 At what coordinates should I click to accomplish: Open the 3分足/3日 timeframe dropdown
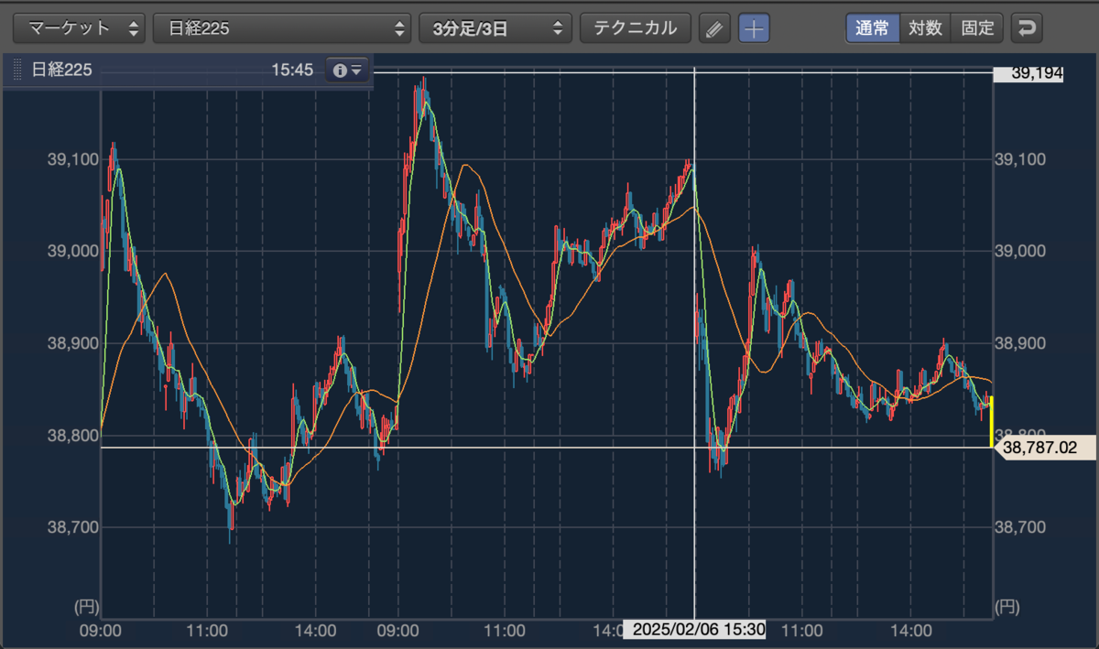tap(495, 28)
